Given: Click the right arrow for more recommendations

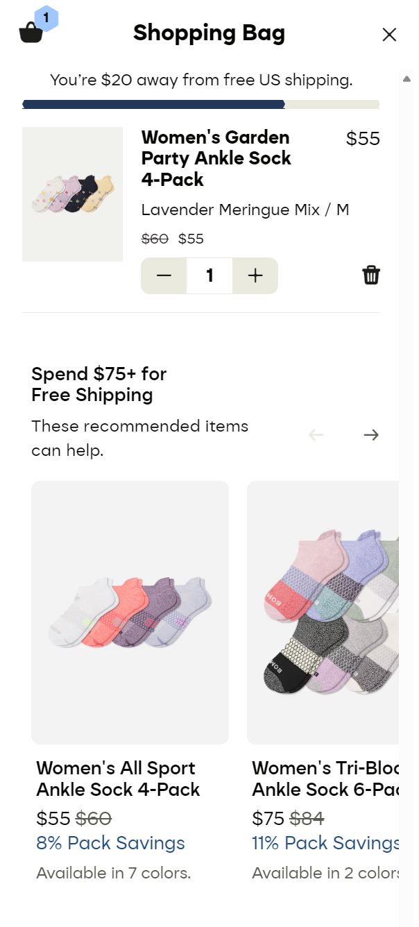Looking at the screenshot, I should click(371, 434).
